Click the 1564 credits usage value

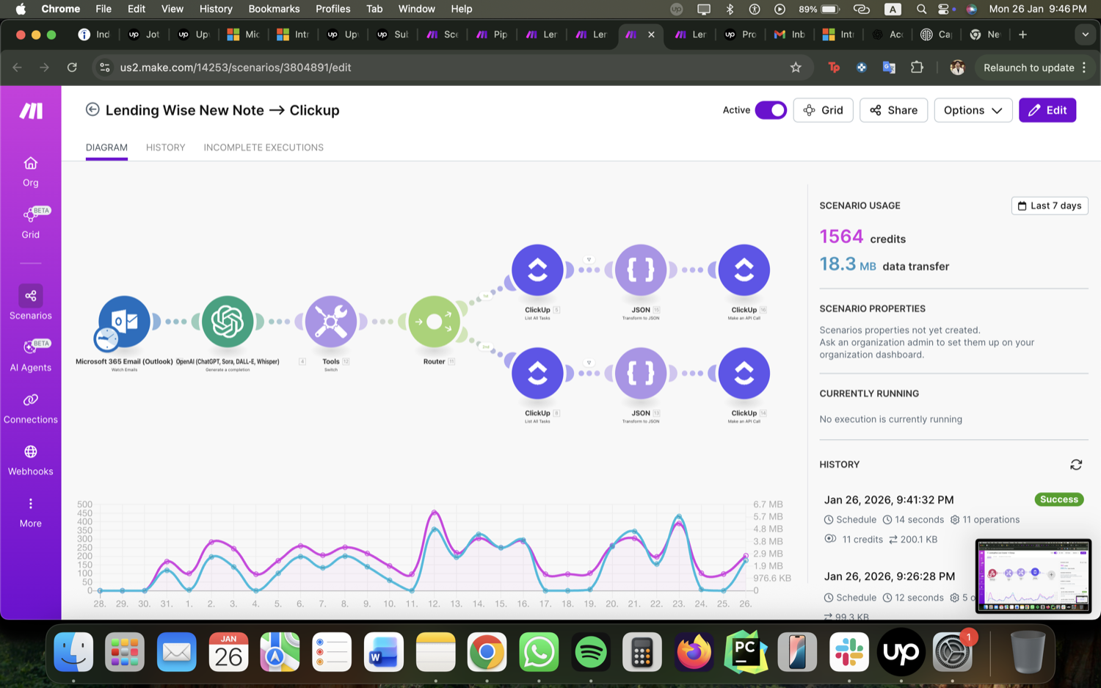click(841, 236)
